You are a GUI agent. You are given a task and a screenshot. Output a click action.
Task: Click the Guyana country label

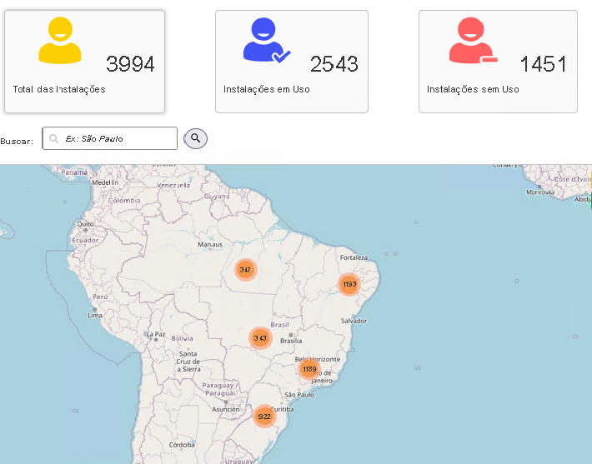[217, 196]
